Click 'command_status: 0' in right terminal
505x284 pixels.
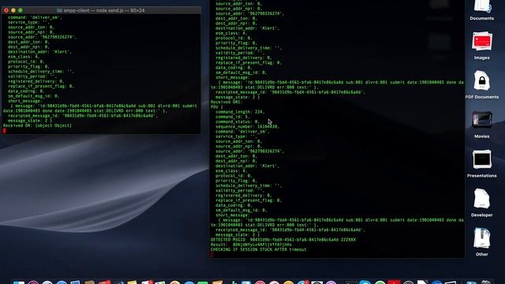pyautogui.click(x=238, y=121)
